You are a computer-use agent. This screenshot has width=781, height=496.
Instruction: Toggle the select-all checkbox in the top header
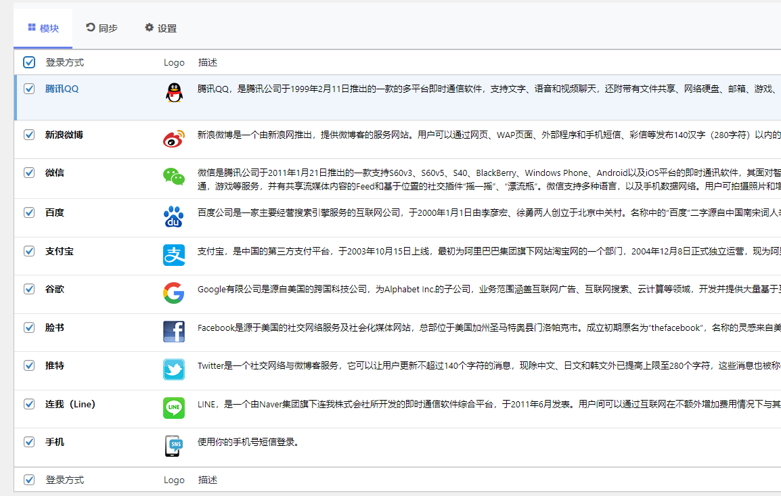(x=29, y=62)
